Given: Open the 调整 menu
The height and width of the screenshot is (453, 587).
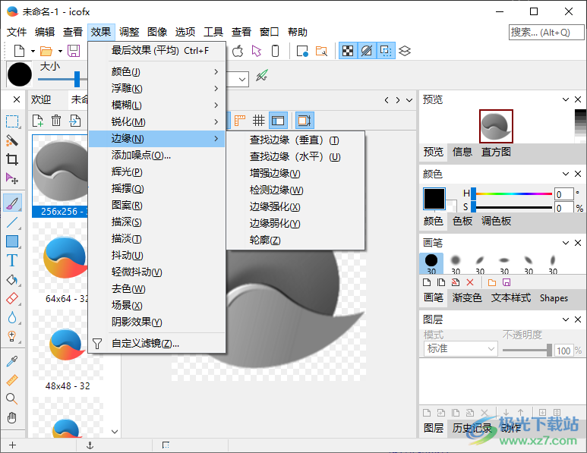Looking at the screenshot, I should [129, 32].
